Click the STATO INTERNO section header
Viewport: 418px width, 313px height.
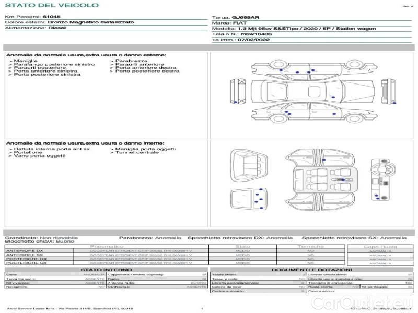(x=107, y=270)
